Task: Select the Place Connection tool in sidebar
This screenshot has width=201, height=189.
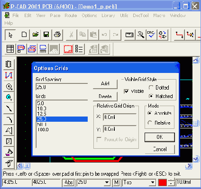Action: click(x=9, y=75)
